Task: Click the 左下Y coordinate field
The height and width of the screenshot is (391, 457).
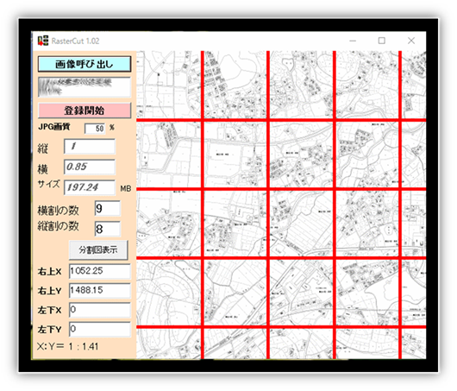Action: pyautogui.click(x=100, y=329)
